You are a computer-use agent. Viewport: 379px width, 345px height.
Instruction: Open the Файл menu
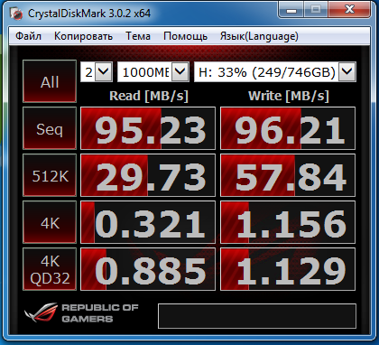(x=28, y=36)
